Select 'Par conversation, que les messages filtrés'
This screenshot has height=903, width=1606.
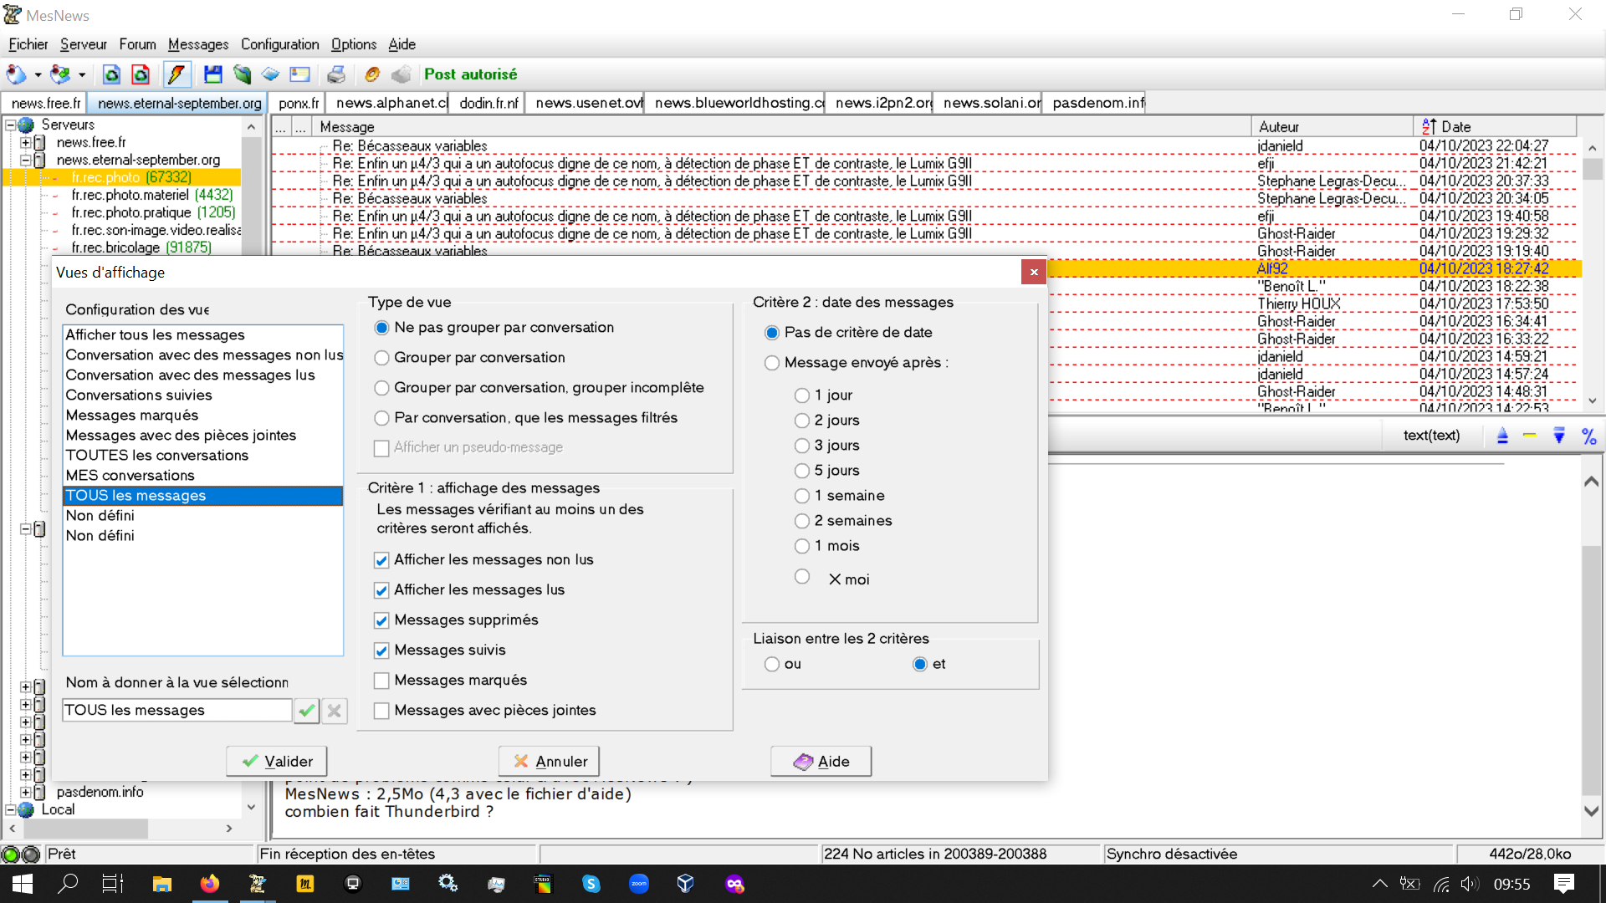pos(381,418)
